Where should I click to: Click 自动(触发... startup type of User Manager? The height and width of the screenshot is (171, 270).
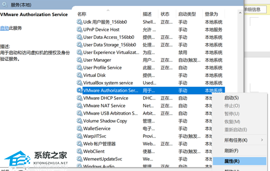(189, 60)
